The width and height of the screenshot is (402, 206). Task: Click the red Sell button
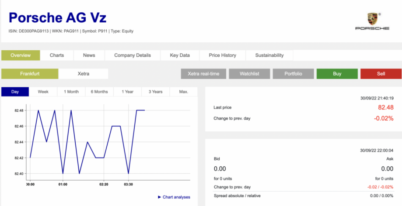(381, 74)
